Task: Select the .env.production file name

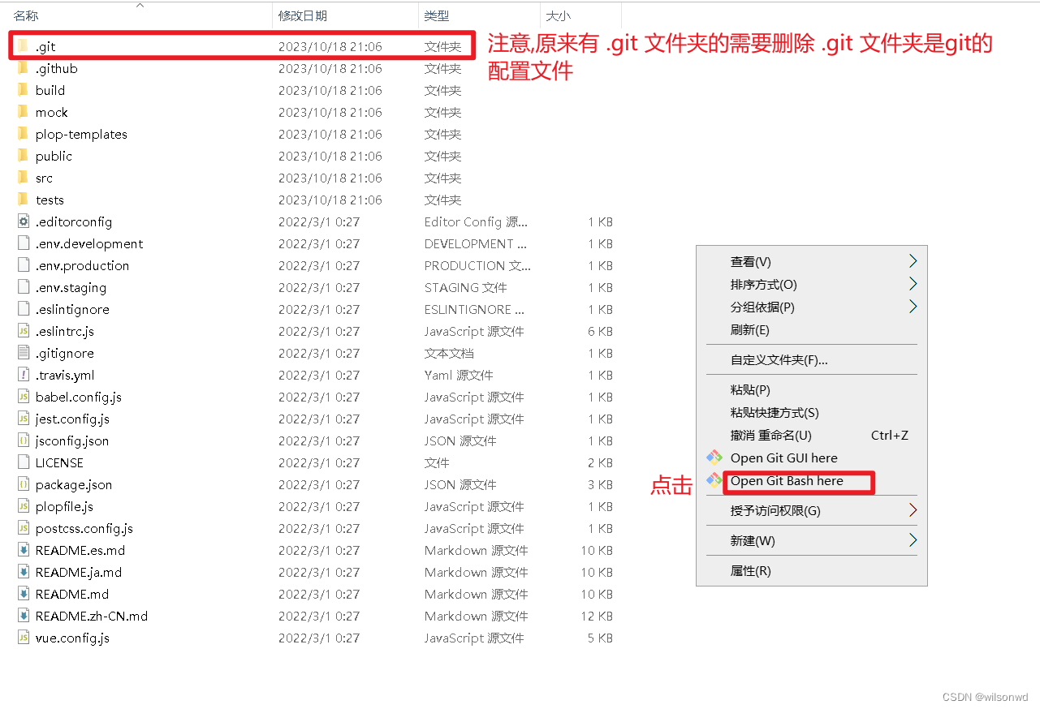Action: coord(82,265)
